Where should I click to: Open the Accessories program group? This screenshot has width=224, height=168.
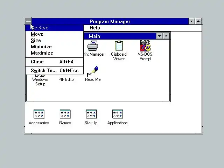(x=39, y=114)
